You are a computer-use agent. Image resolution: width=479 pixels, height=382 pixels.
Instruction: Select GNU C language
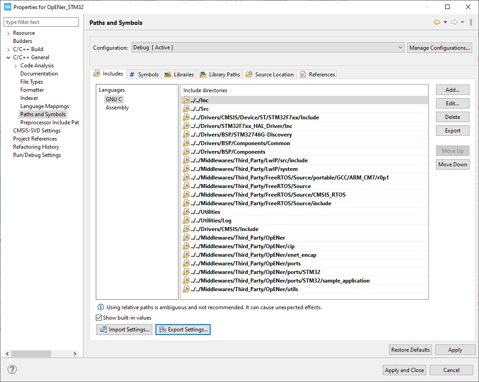(x=113, y=99)
